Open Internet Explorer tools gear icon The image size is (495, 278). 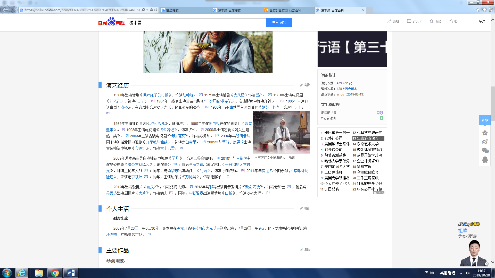pos(491,10)
